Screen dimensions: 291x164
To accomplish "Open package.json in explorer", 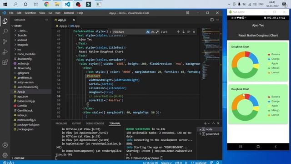I will point(25,129).
